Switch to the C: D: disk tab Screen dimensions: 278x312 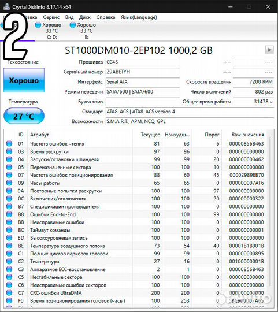(x=49, y=31)
